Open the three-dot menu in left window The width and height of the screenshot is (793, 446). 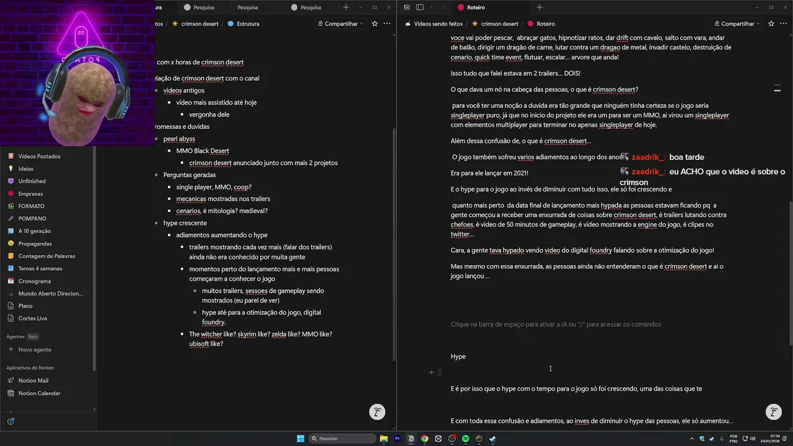click(387, 24)
